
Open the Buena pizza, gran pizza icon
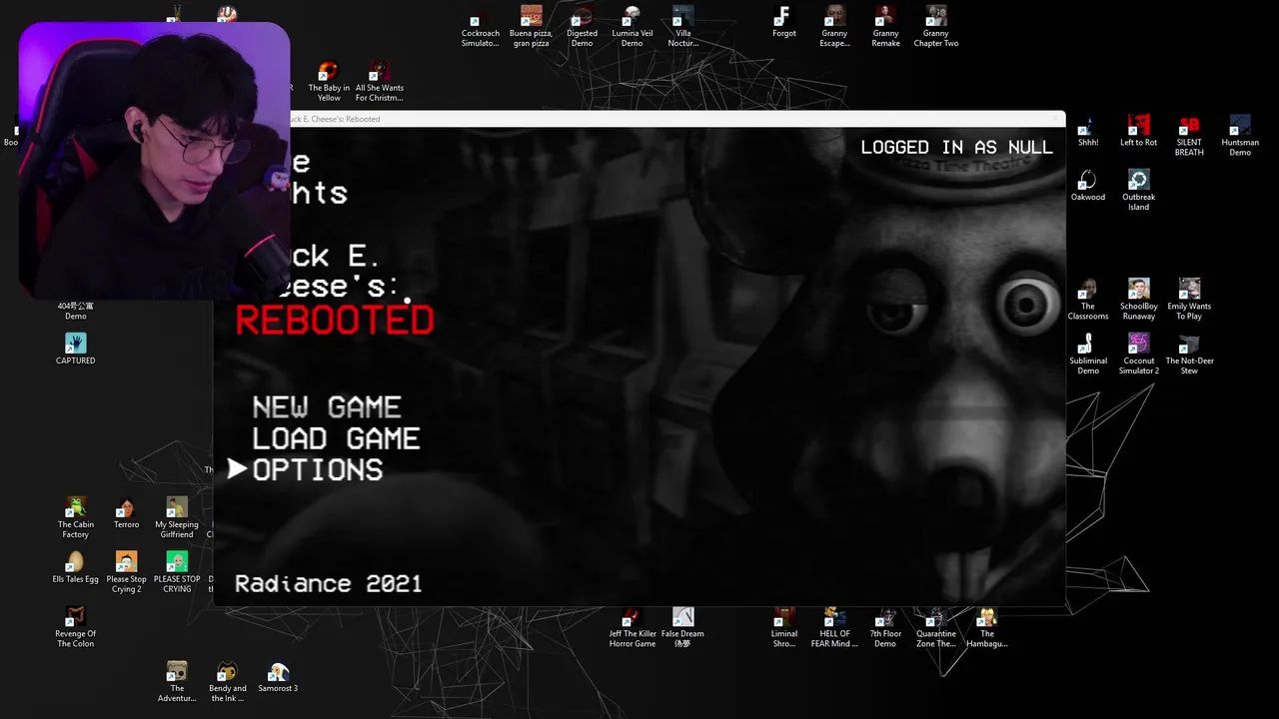531,27
